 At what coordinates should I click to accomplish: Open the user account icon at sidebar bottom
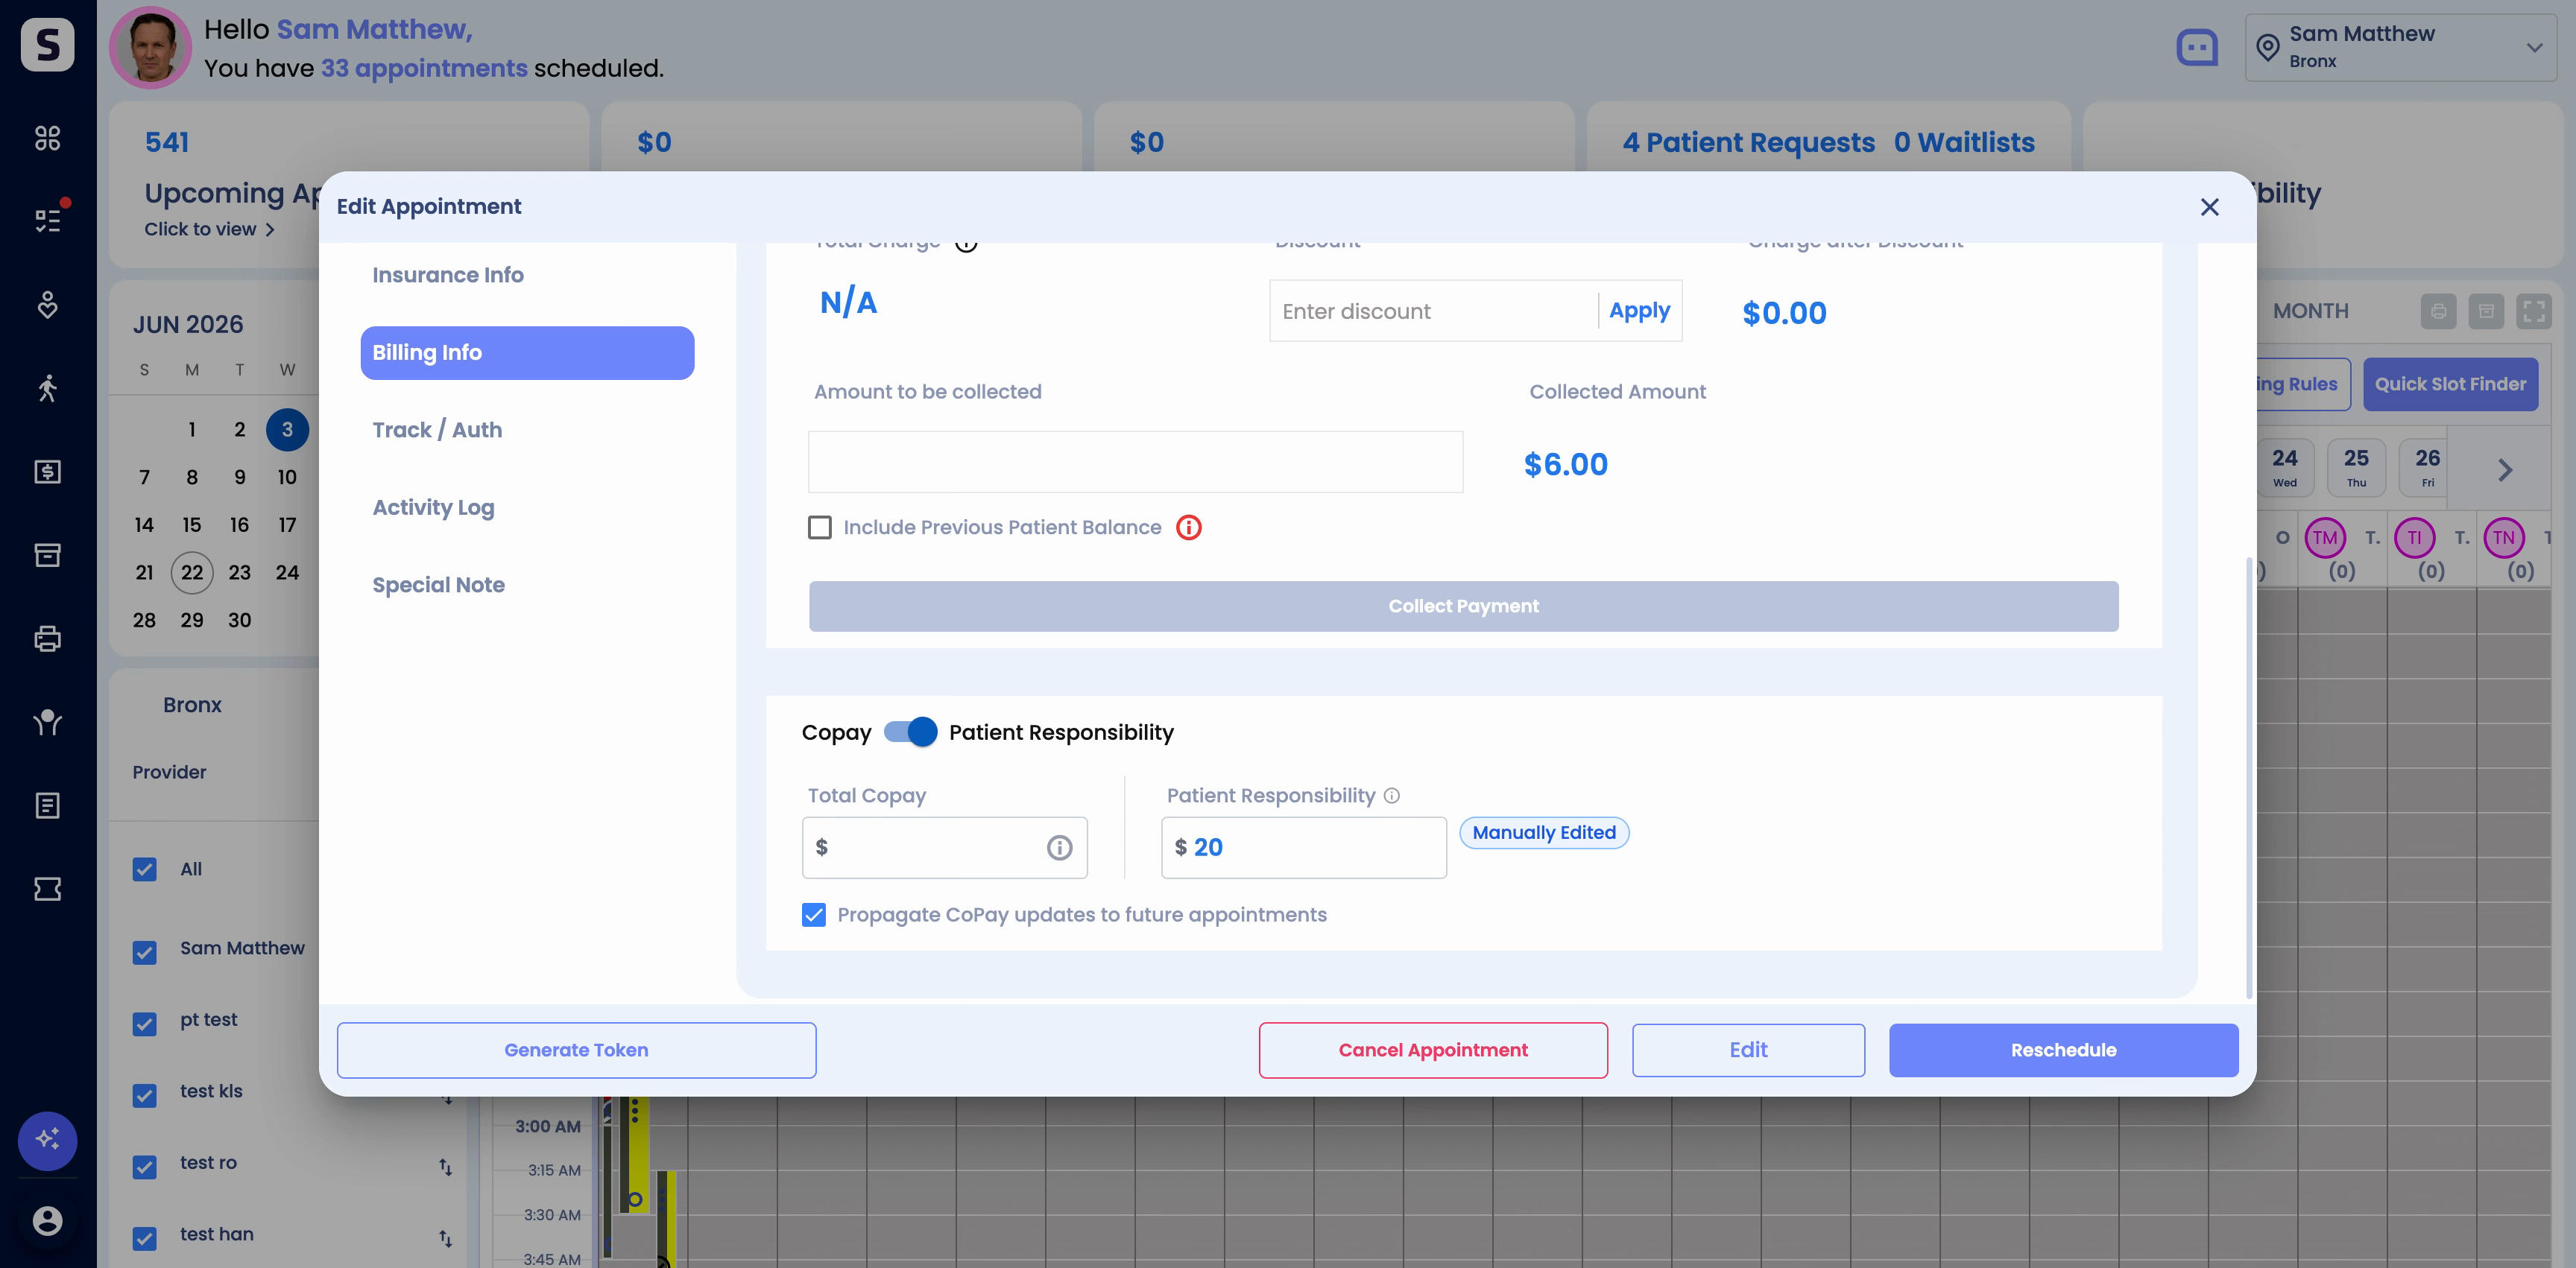[47, 1221]
